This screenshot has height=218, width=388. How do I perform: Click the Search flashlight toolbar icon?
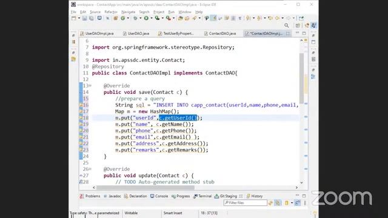[195, 18]
